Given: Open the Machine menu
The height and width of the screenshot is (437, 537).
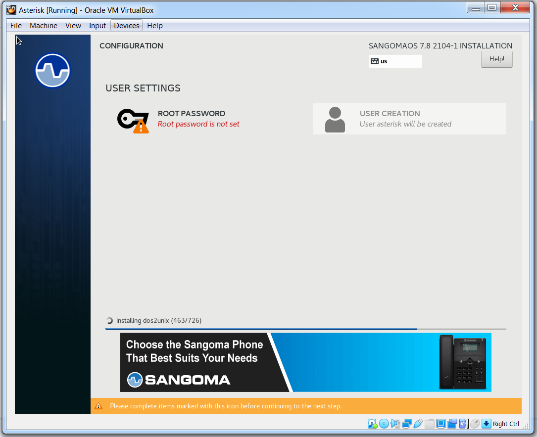Looking at the screenshot, I should click(44, 26).
